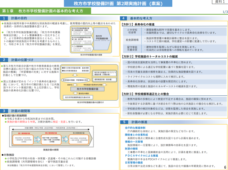This screenshot has height=170, width=228.
Task: Click the row '将来の児童生徒数の推移を踏まえ、効果的な施設整備を図ります'
Action: (175, 72)
